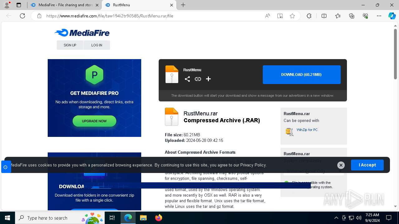
Task: Go back with the browser back arrow
Action: click(x=9, y=16)
